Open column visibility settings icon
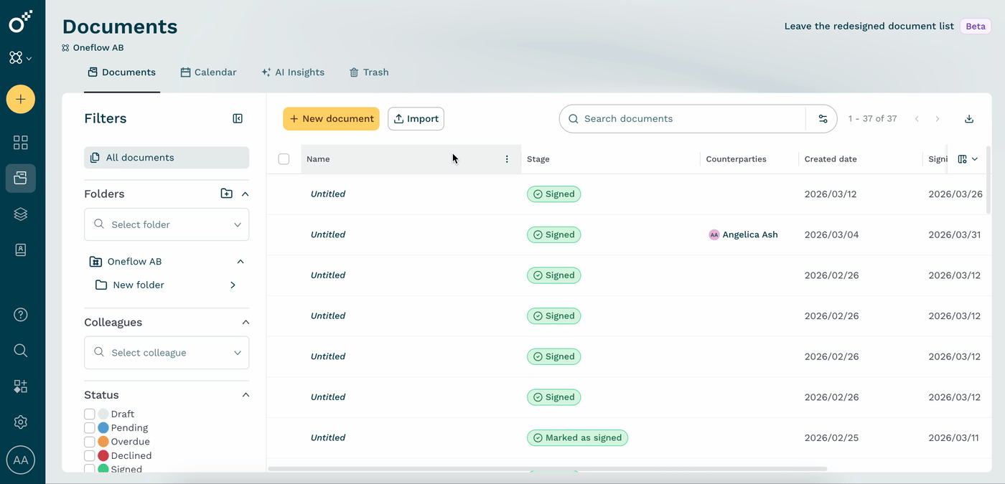The width and height of the screenshot is (1005, 484). (968, 159)
